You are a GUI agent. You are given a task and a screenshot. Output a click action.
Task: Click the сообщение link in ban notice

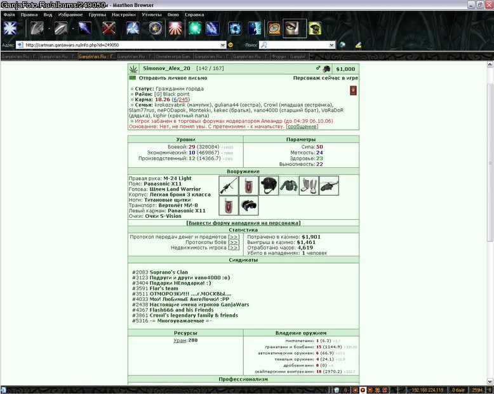tap(302, 126)
